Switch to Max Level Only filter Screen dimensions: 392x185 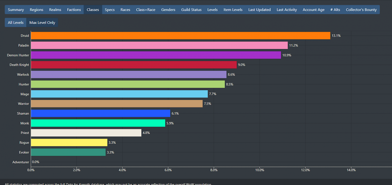42,22
